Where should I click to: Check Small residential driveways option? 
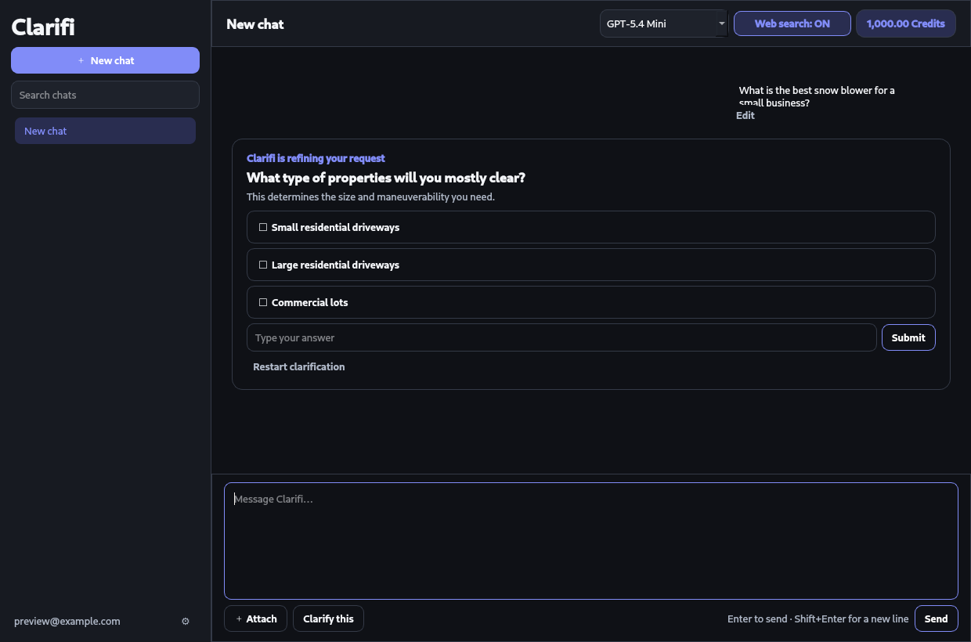(x=590, y=227)
